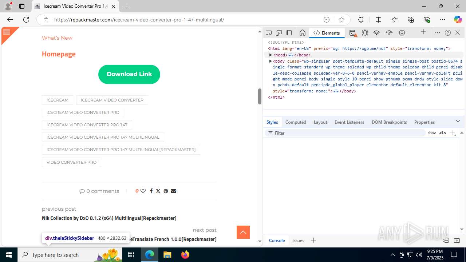466x262 pixels.
Task: Open the Console drawer tab
Action: pos(277,240)
